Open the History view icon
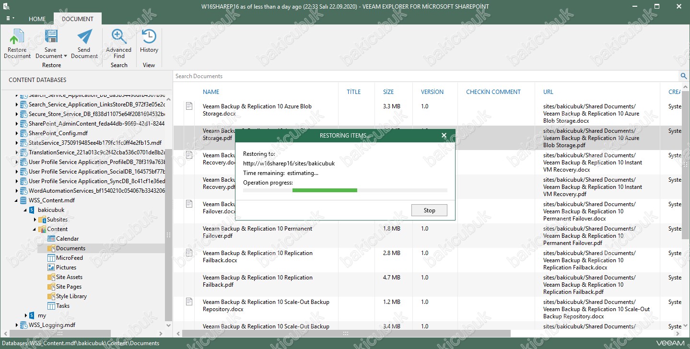Viewport: 690px width, 349px height. [x=149, y=37]
